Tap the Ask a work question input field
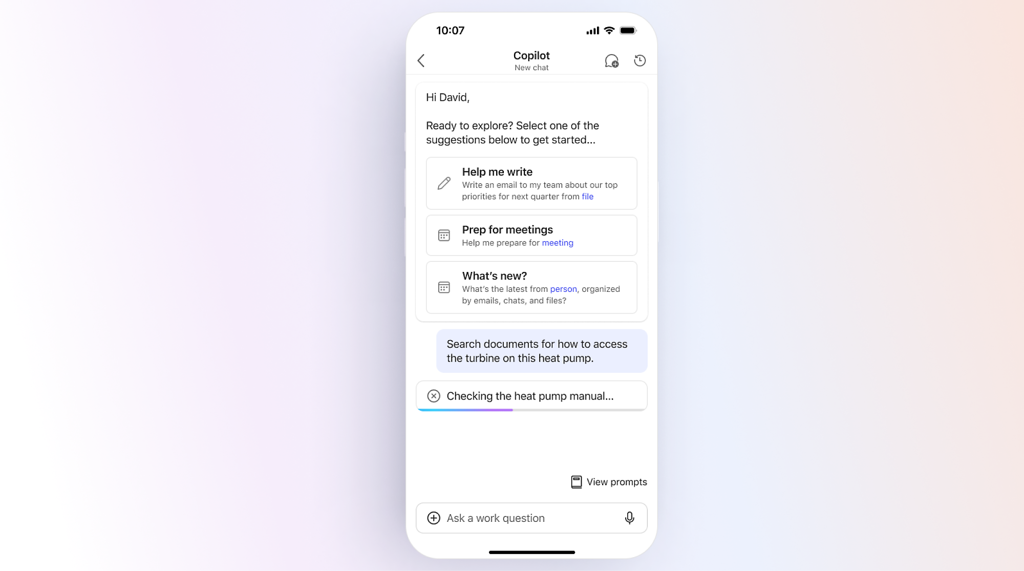1024x571 pixels. 530,518
